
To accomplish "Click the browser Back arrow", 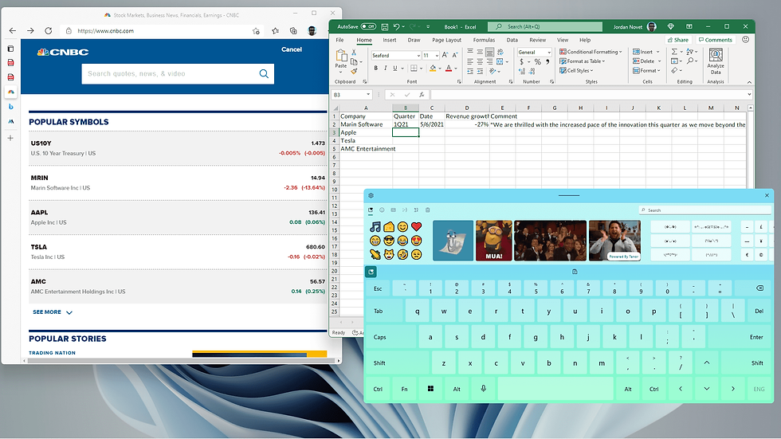I will pyautogui.click(x=13, y=31).
